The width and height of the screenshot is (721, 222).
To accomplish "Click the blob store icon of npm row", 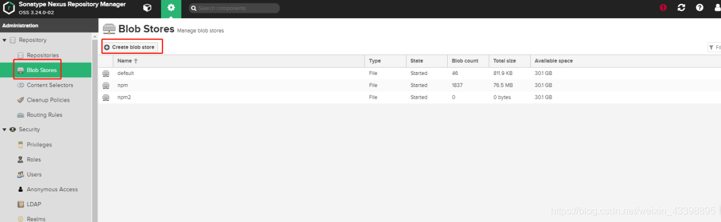I will click(106, 85).
